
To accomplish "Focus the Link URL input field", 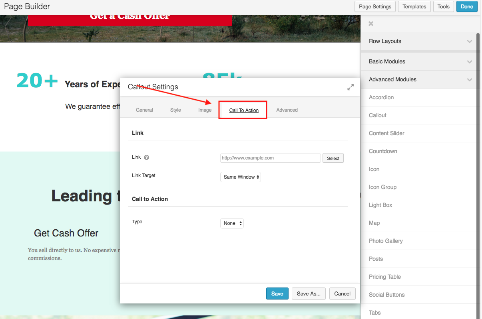I will pos(271,158).
